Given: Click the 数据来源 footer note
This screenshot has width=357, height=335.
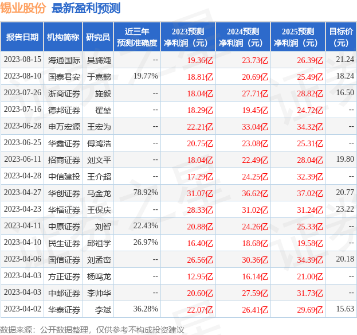Looking at the screenshot, I should [x=92, y=330].
